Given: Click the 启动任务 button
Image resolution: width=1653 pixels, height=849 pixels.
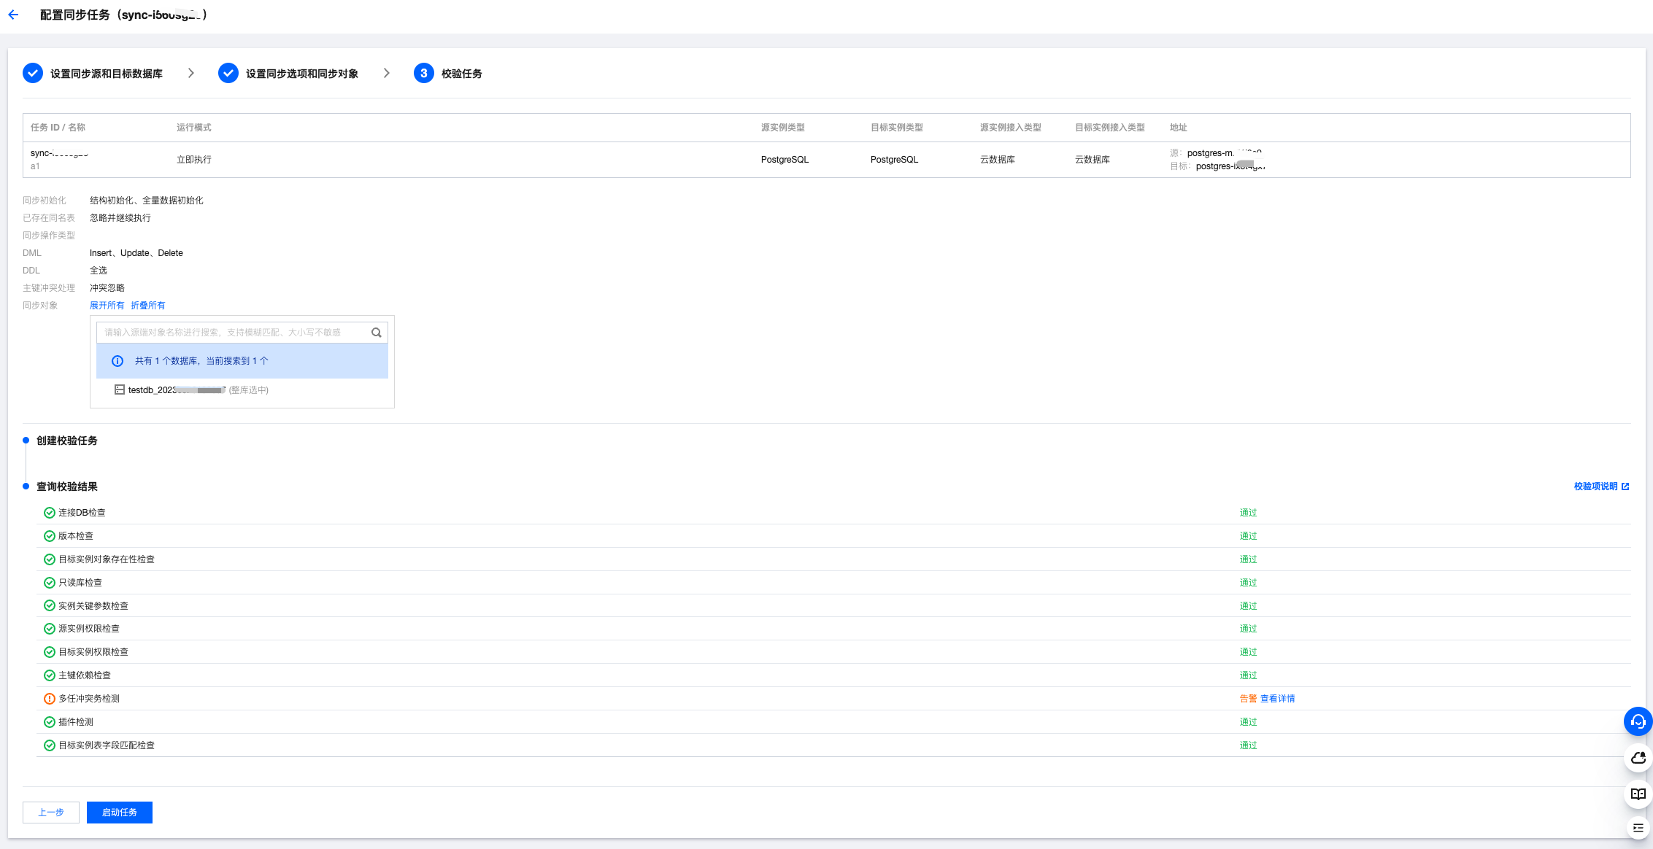Looking at the screenshot, I should tap(120, 813).
